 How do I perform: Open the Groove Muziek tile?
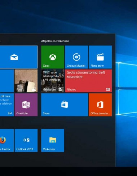(76, 57)
